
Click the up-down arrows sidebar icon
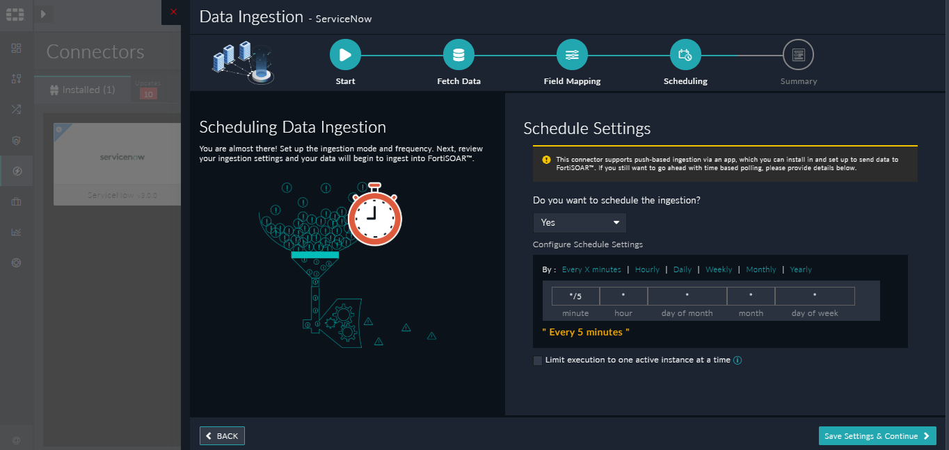coord(17,78)
